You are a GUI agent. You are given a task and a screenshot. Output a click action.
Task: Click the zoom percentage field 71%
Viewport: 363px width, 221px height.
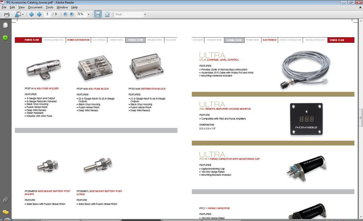click(x=81, y=14)
